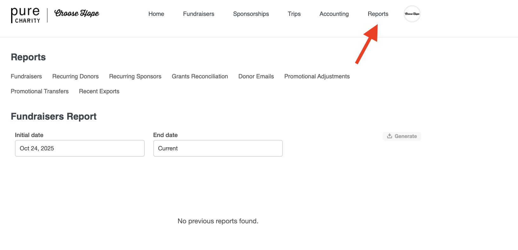This screenshot has height=250, width=518.
Task: Navigate to the Trips section
Action: click(294, 14)
